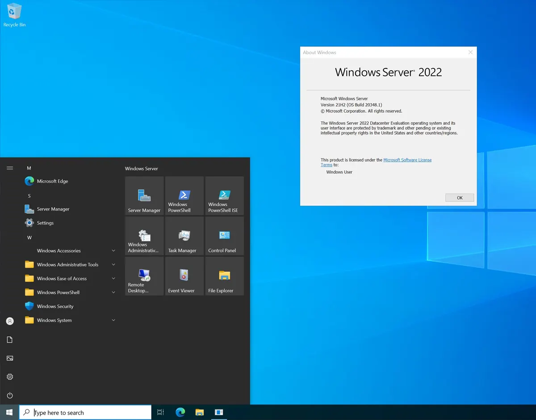Open the Settings gear in Start rail

pyautogui.click(x=10, y=377)
